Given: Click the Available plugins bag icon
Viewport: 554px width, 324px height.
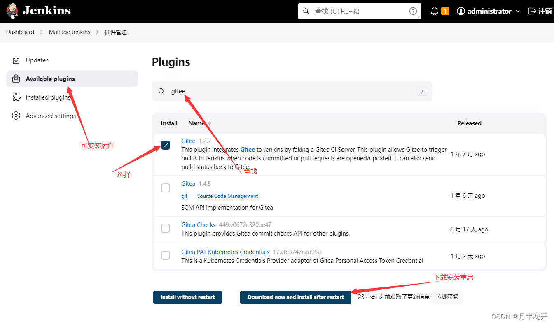Looking at the screenshot, I should pos(16,79).
